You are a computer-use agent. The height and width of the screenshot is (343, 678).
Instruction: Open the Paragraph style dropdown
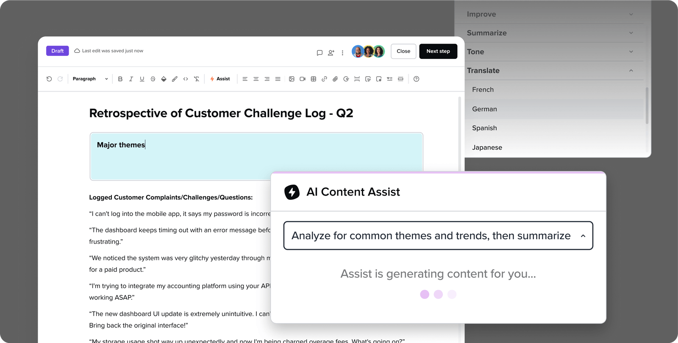click(89, 79)
